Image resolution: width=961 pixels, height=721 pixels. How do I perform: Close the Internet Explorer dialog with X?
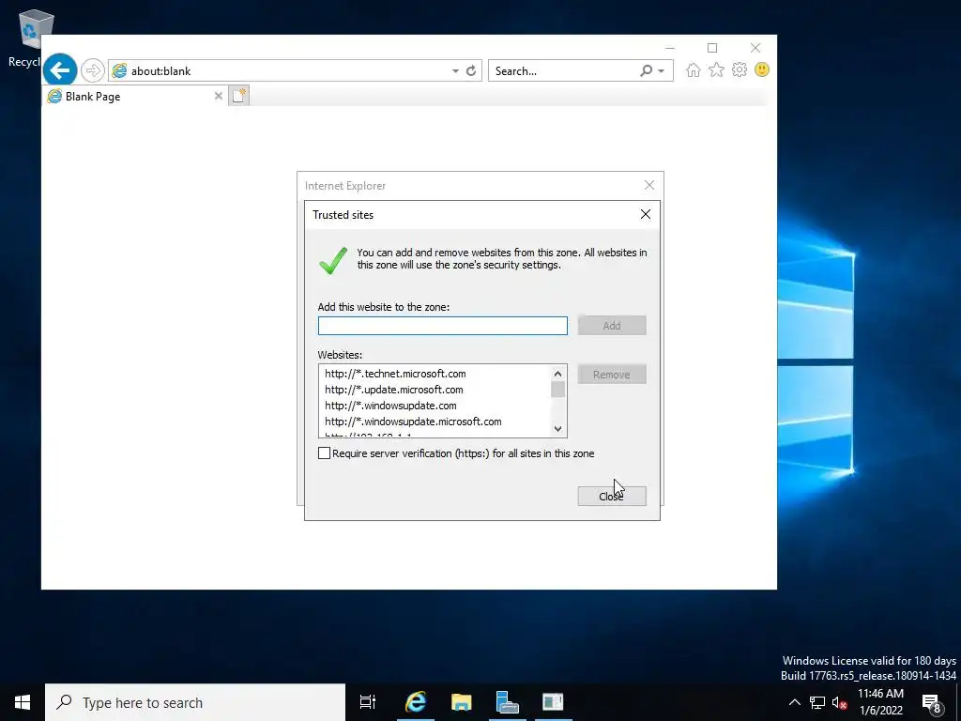[x=649, y=185]
